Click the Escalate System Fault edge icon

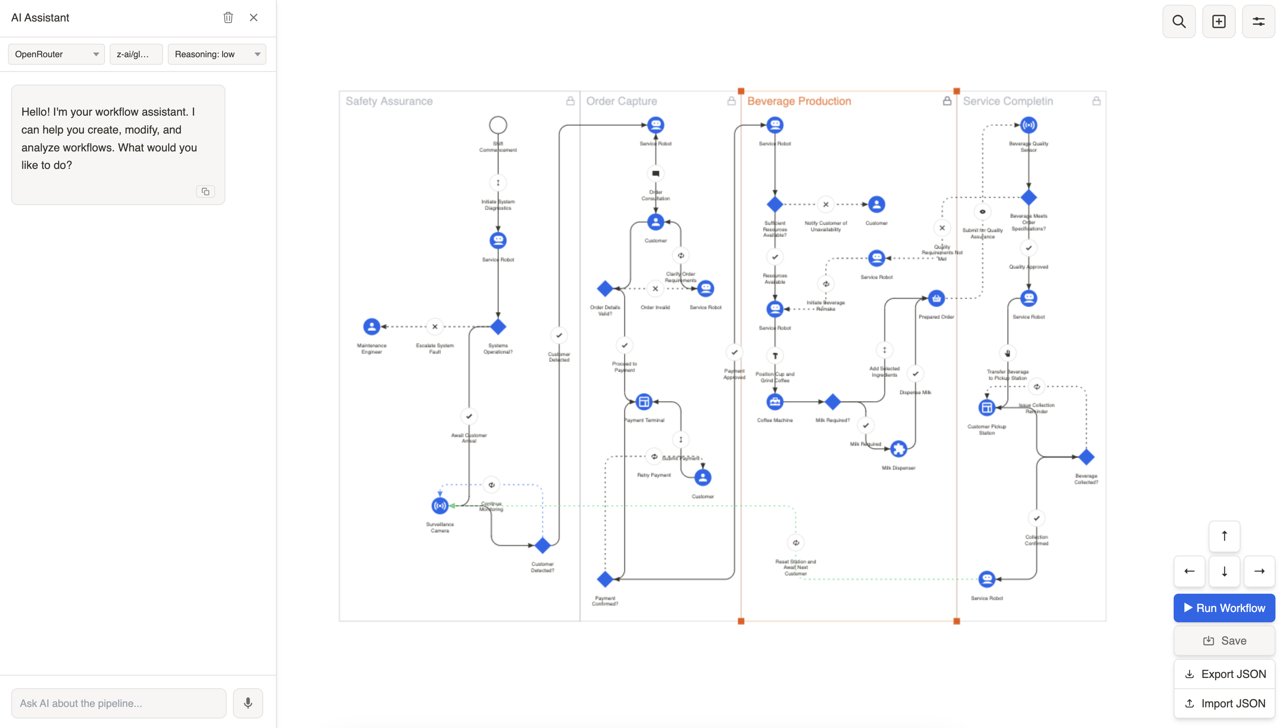[435, 327]
